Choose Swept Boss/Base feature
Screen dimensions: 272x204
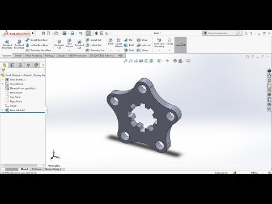click(37, 40)
